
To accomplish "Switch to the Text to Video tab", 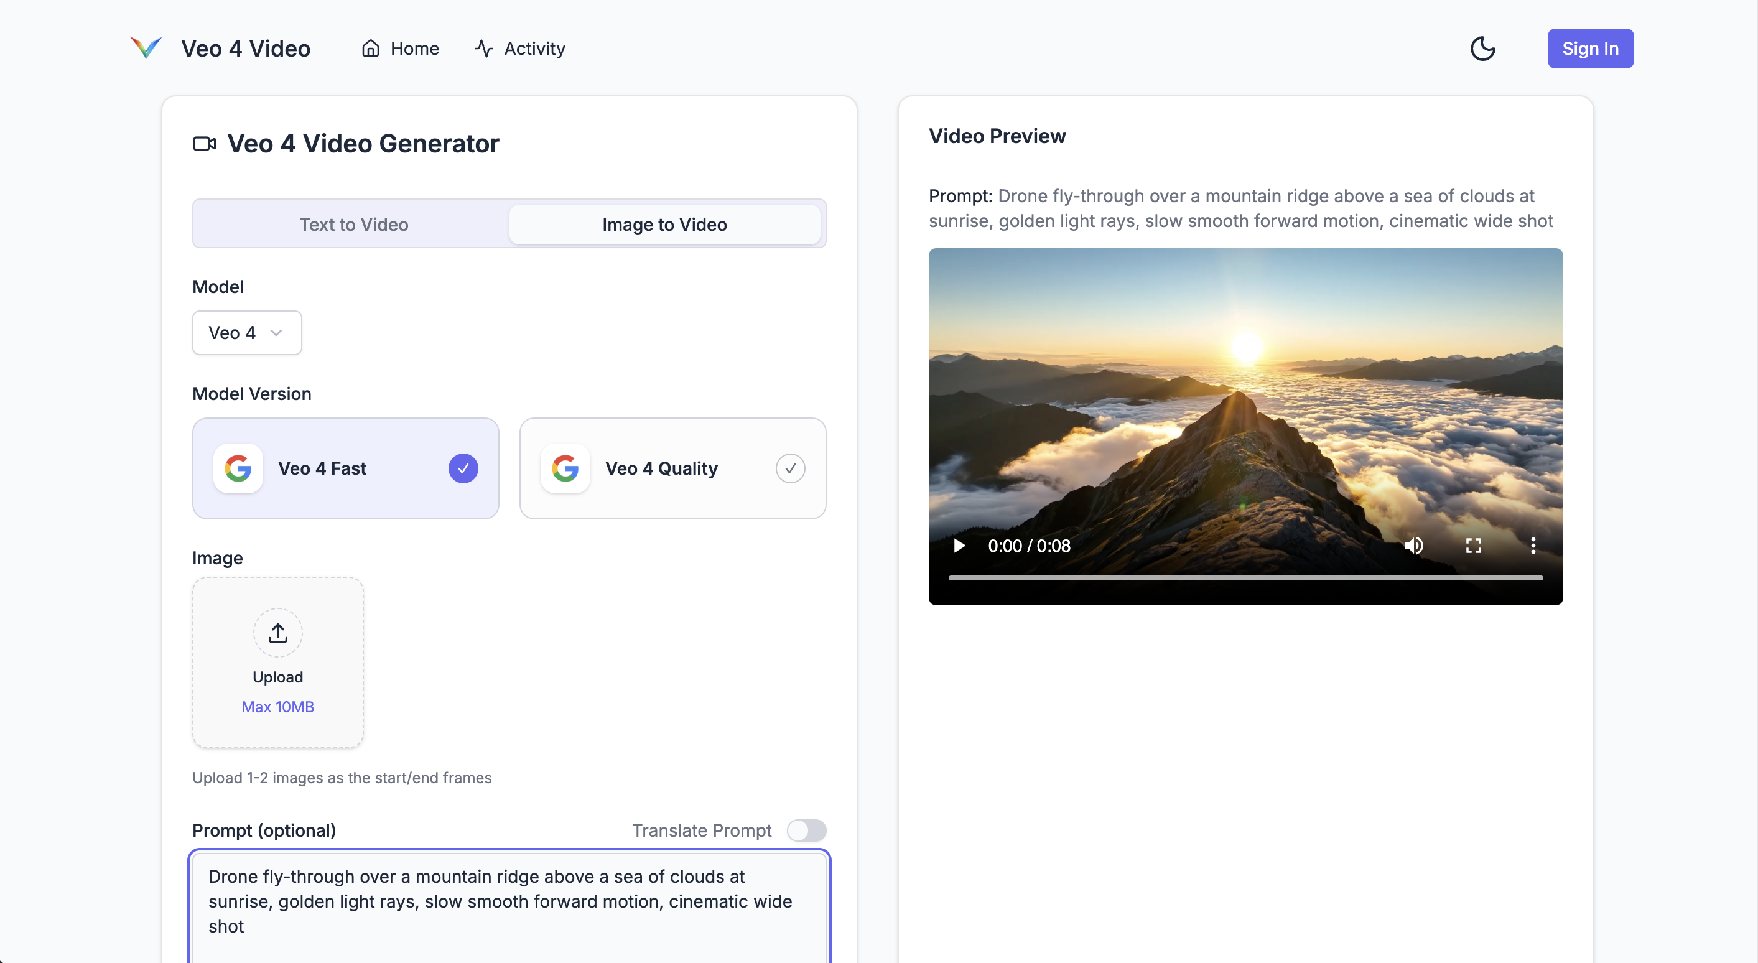I will [x=353, y=224].
